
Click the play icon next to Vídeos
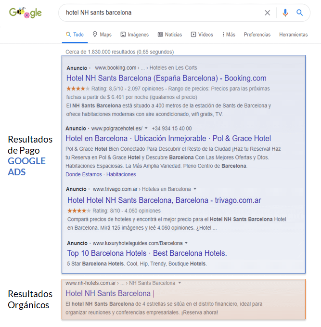point(193,34)
